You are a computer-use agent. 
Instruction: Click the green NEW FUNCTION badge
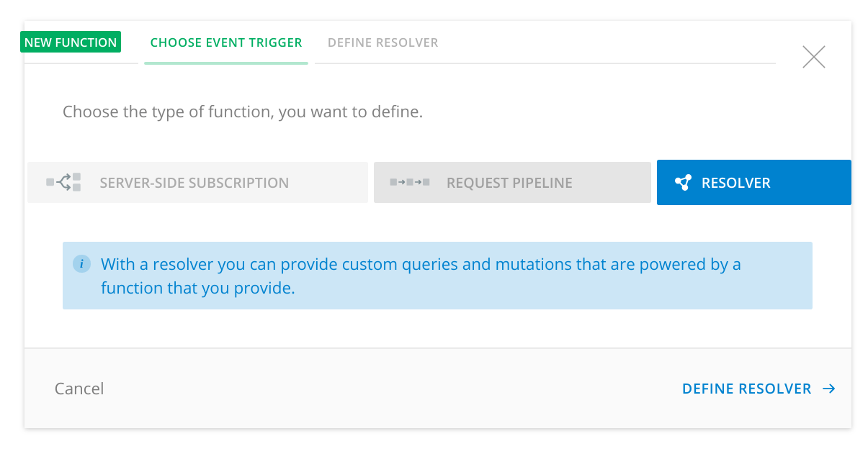[x=71, y=42]
